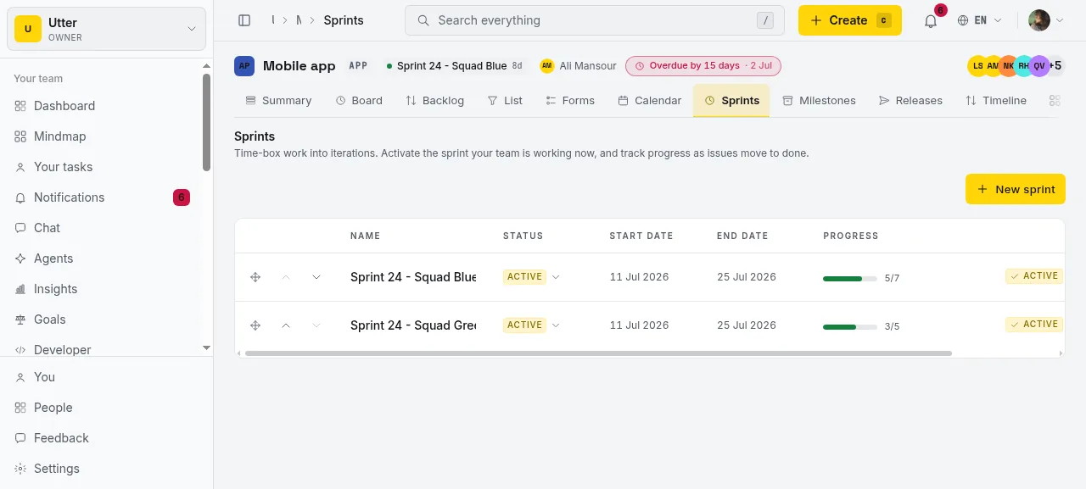This screenshot has height=489, width=1086.
Task: Open the Milestones tab
Action: pos(819,101)
